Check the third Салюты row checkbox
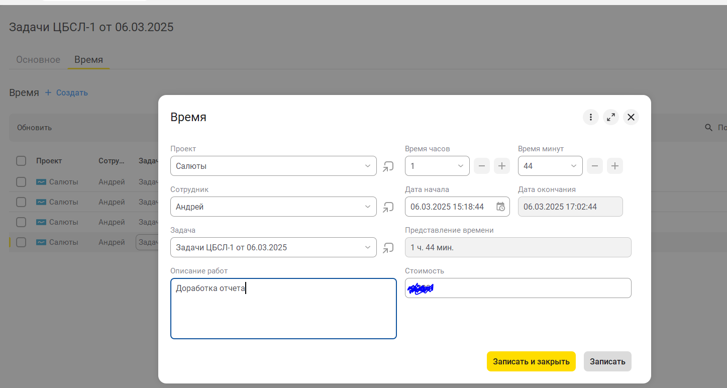This screenshot has width=727, height=388. pyautogui.click(x=21, y=222)
